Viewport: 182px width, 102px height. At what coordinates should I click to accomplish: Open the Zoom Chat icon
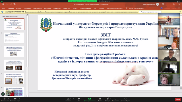[79, 99]
